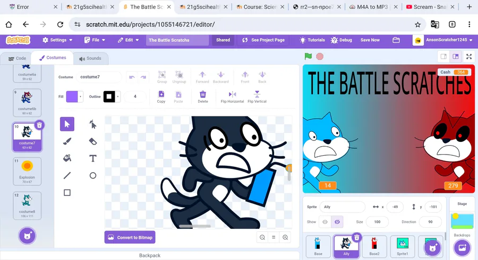Image resolution: width=478 pixels, height=260 pixels.
Task: Expand the Outline color dropdown arrow
Action: pos(118,97)
